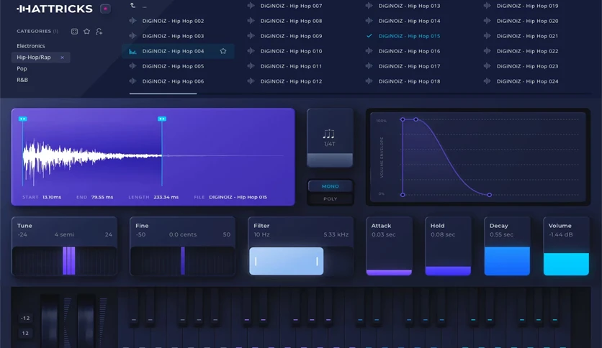Click the waveform icon beside Hip Hop 019

(488, 6)
